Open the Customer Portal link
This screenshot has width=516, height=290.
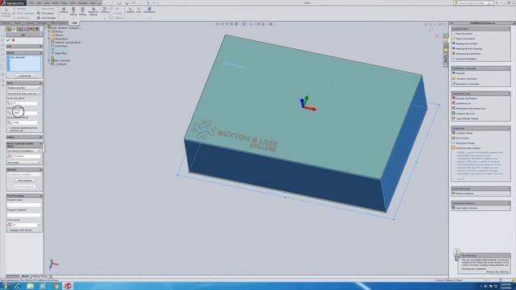click(464, 133)
